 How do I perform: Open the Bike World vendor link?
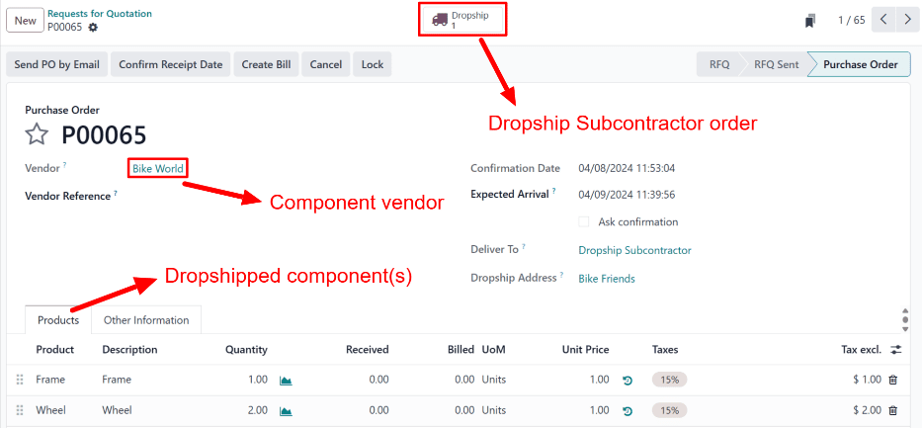pos(157,169)
